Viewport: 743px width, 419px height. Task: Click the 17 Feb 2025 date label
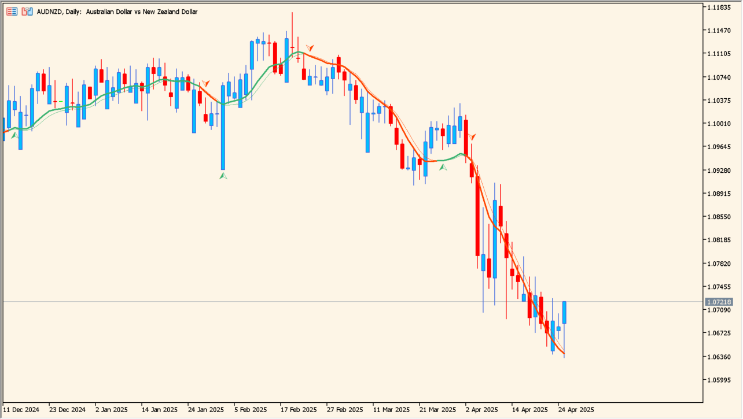pyautogui.click(x=299, y=410)
